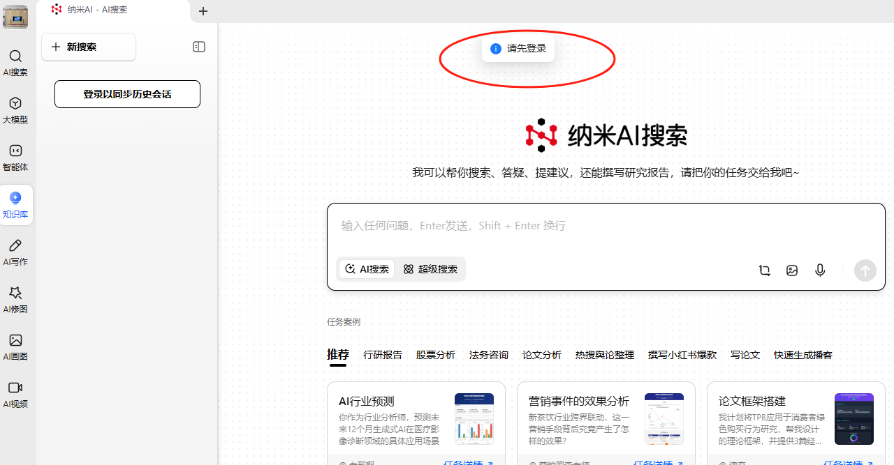Click the send arrow button

coord(865,270)
